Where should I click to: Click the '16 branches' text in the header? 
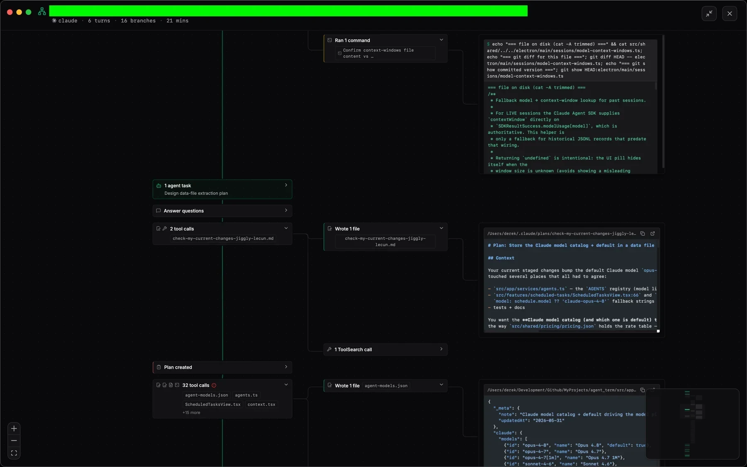tap(138, 20)
